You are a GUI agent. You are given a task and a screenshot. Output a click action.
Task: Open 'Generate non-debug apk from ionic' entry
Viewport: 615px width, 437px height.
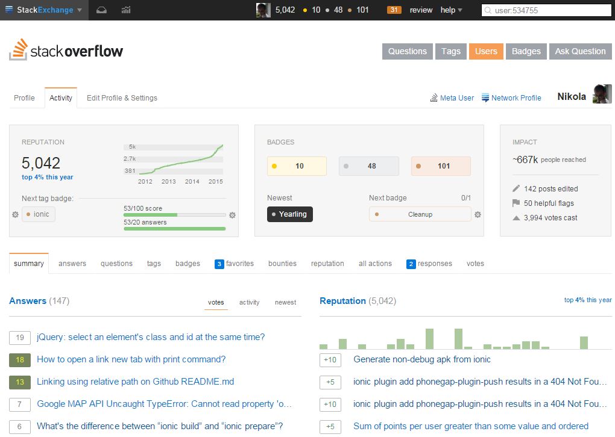pos(421,359)
